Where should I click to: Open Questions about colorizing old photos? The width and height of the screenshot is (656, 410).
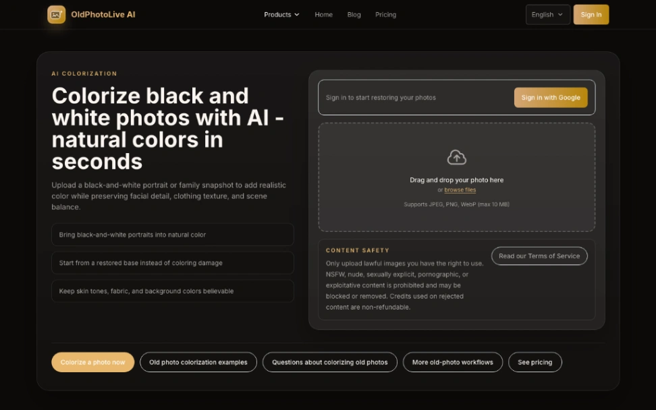329,362
